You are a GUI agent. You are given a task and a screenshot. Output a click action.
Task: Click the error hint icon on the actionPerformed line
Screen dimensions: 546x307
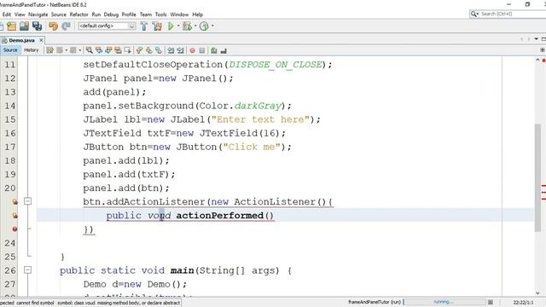click(x=15, y=216)
